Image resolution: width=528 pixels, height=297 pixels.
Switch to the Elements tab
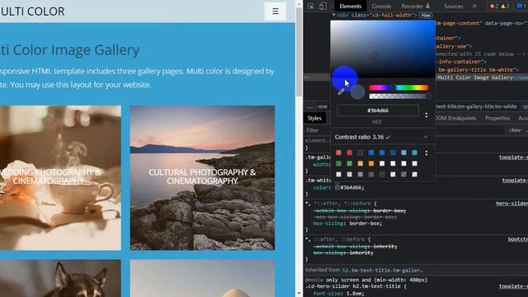click(x=350, y=6)
